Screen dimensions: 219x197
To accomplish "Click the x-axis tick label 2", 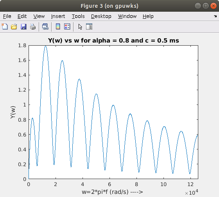I will [56, 184].
